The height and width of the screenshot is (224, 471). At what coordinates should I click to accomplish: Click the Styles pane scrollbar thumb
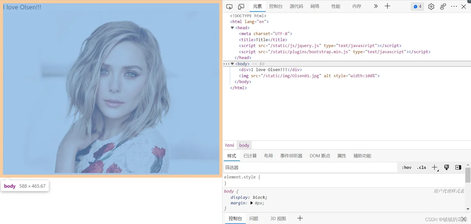[x=468, y=175]
